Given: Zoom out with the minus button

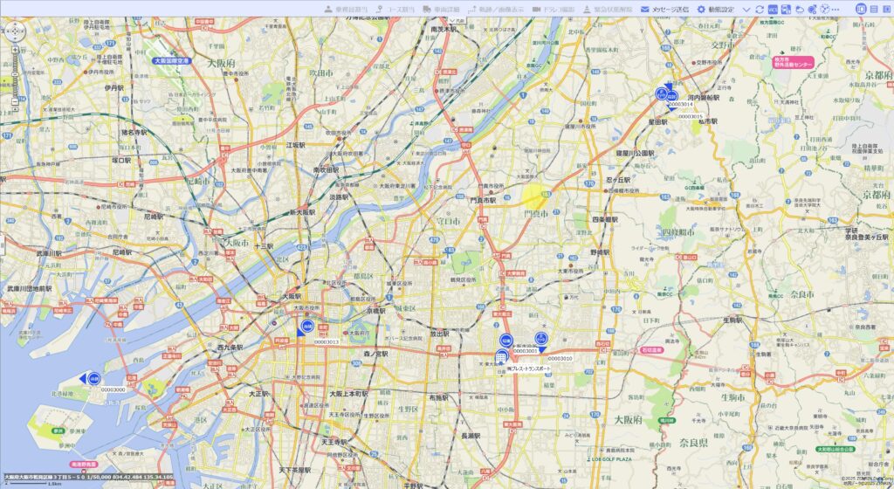Looking at the screenshot, I should pos(15,102).
